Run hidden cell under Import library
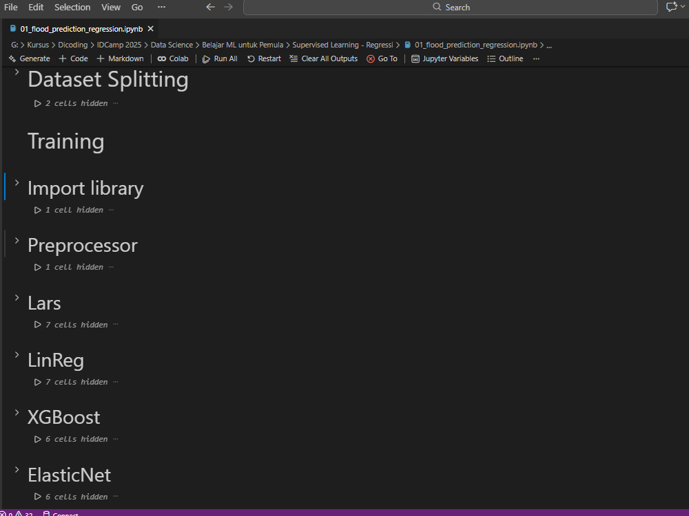This screenshot has width=689, height=516. tap(38, 210)
